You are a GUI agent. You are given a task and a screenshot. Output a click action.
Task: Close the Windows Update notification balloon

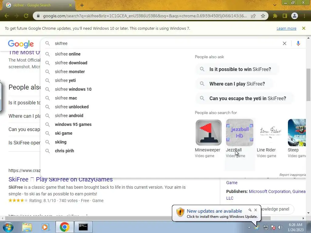[255, 210]
